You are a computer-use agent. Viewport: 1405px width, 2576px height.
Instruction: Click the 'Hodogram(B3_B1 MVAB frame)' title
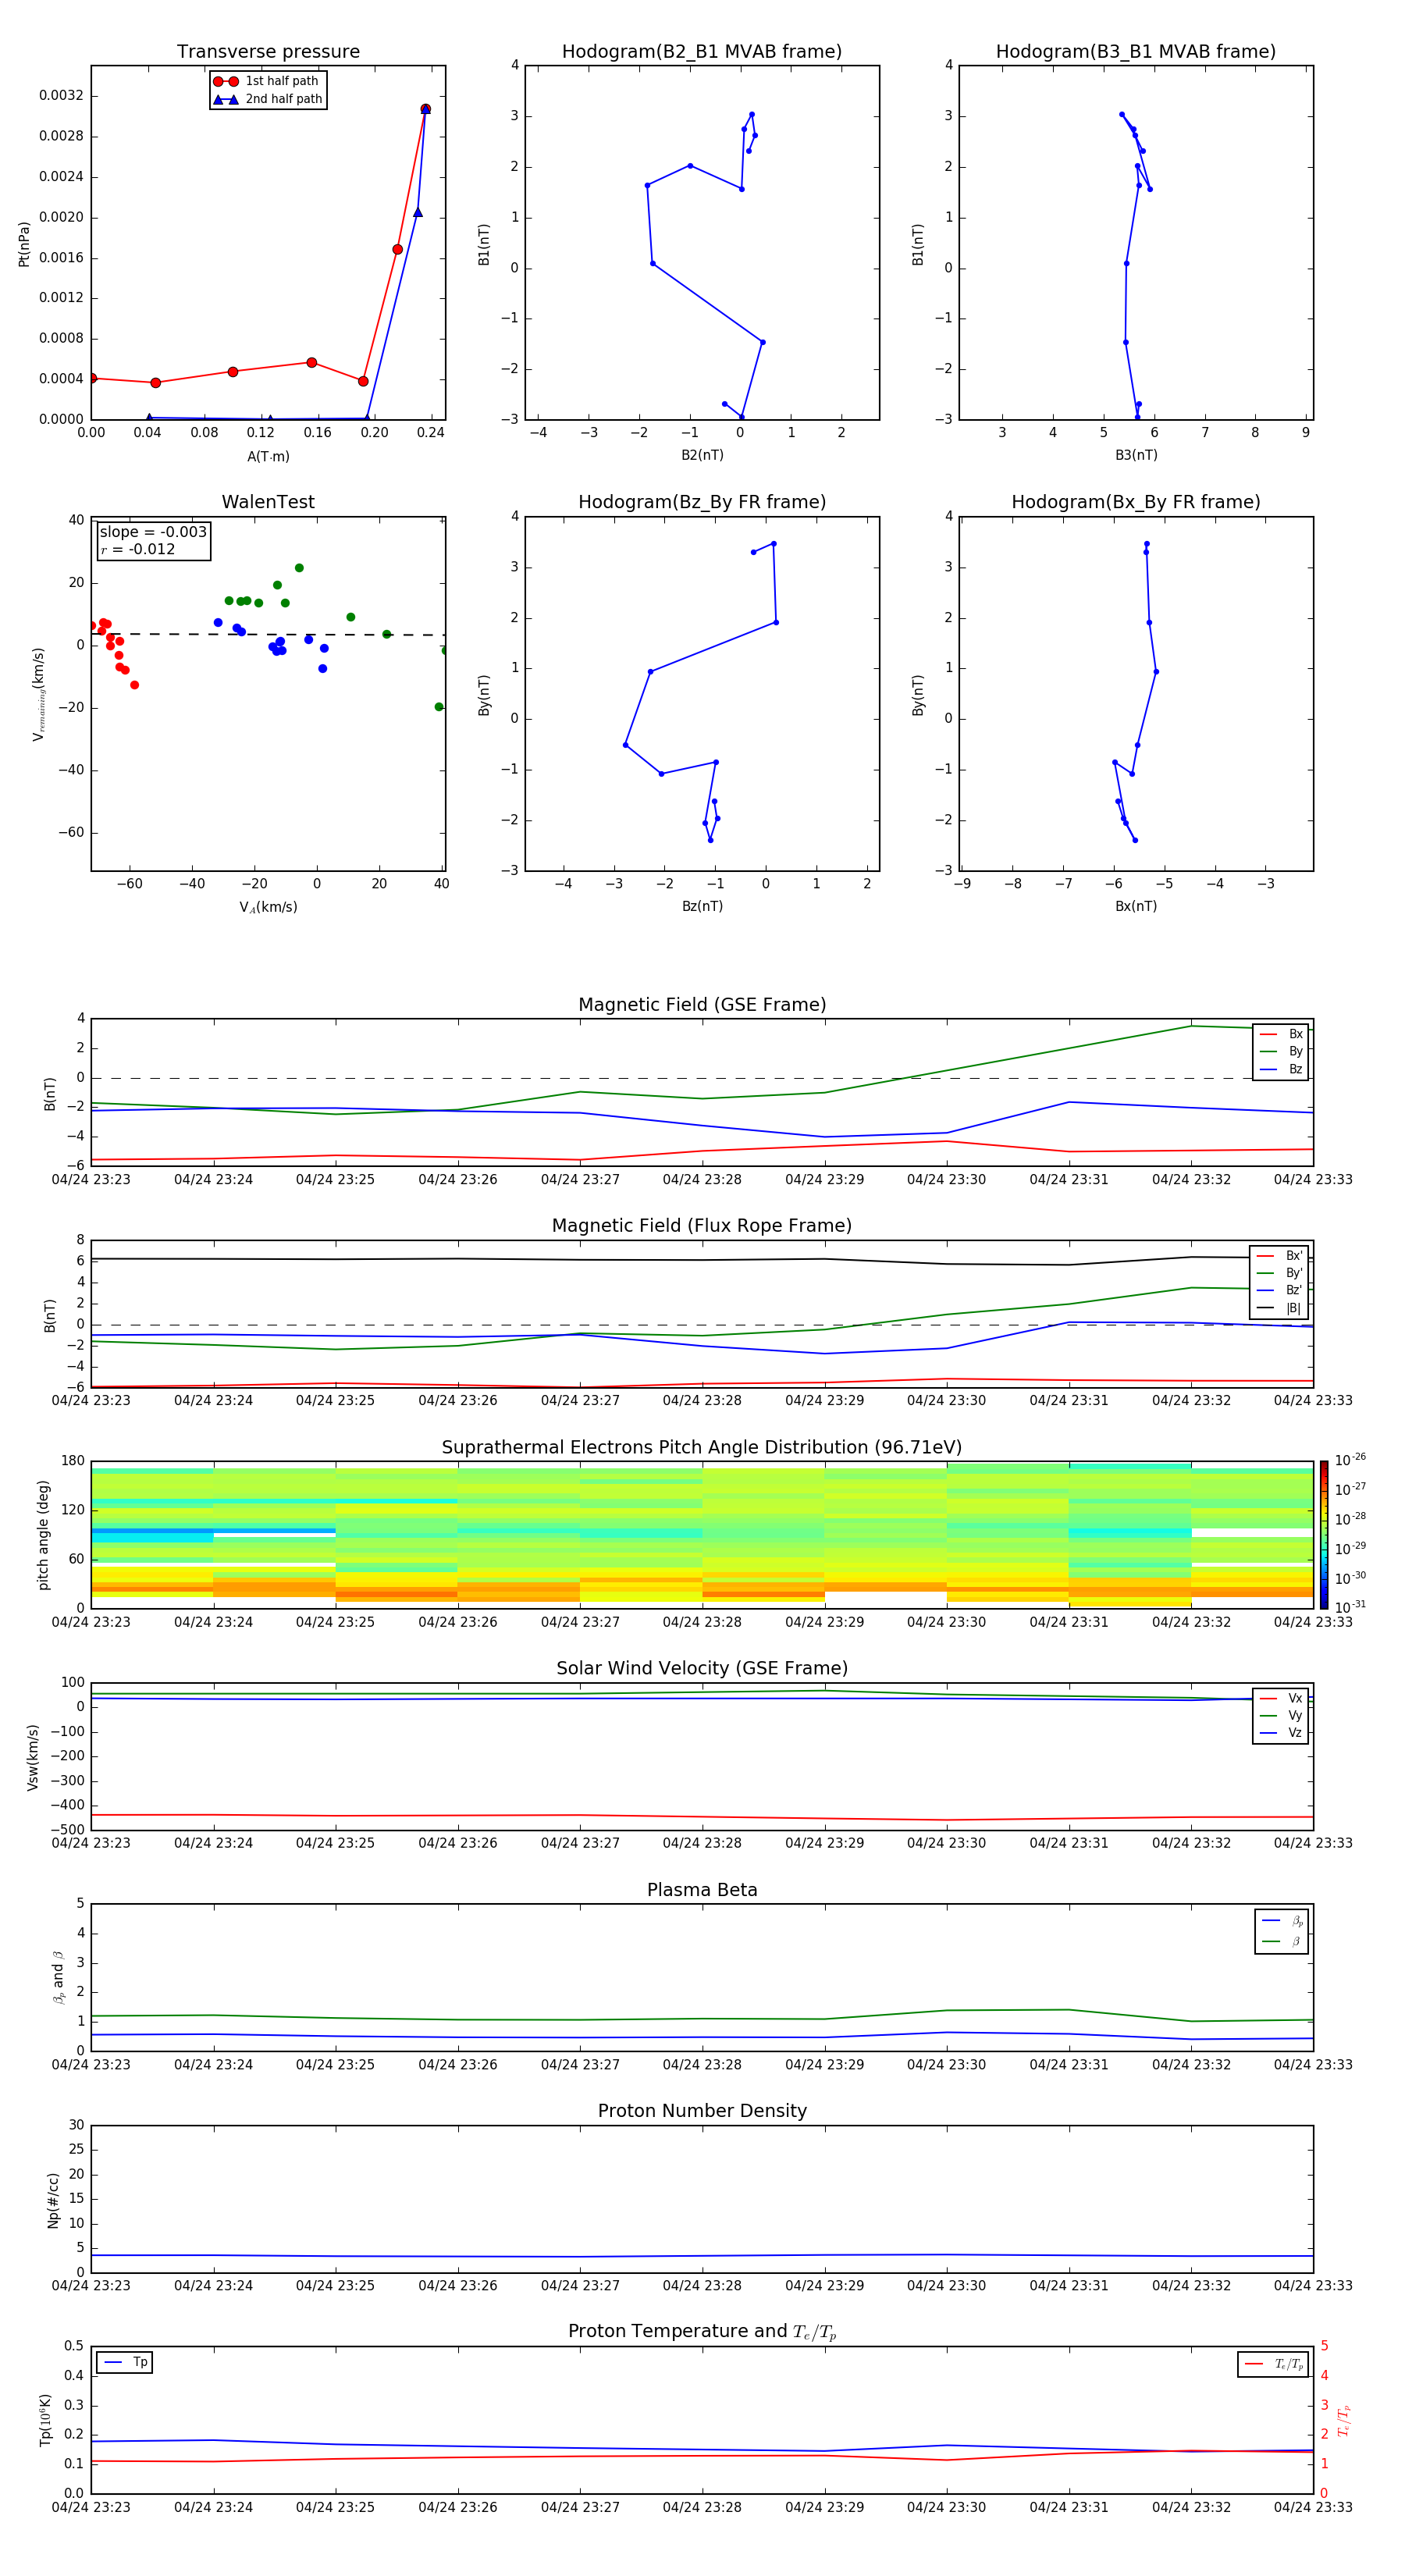tap(1136, 52)
